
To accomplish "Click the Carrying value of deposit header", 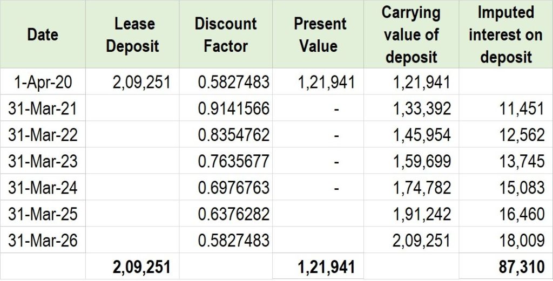I will [x=411, y=35].
